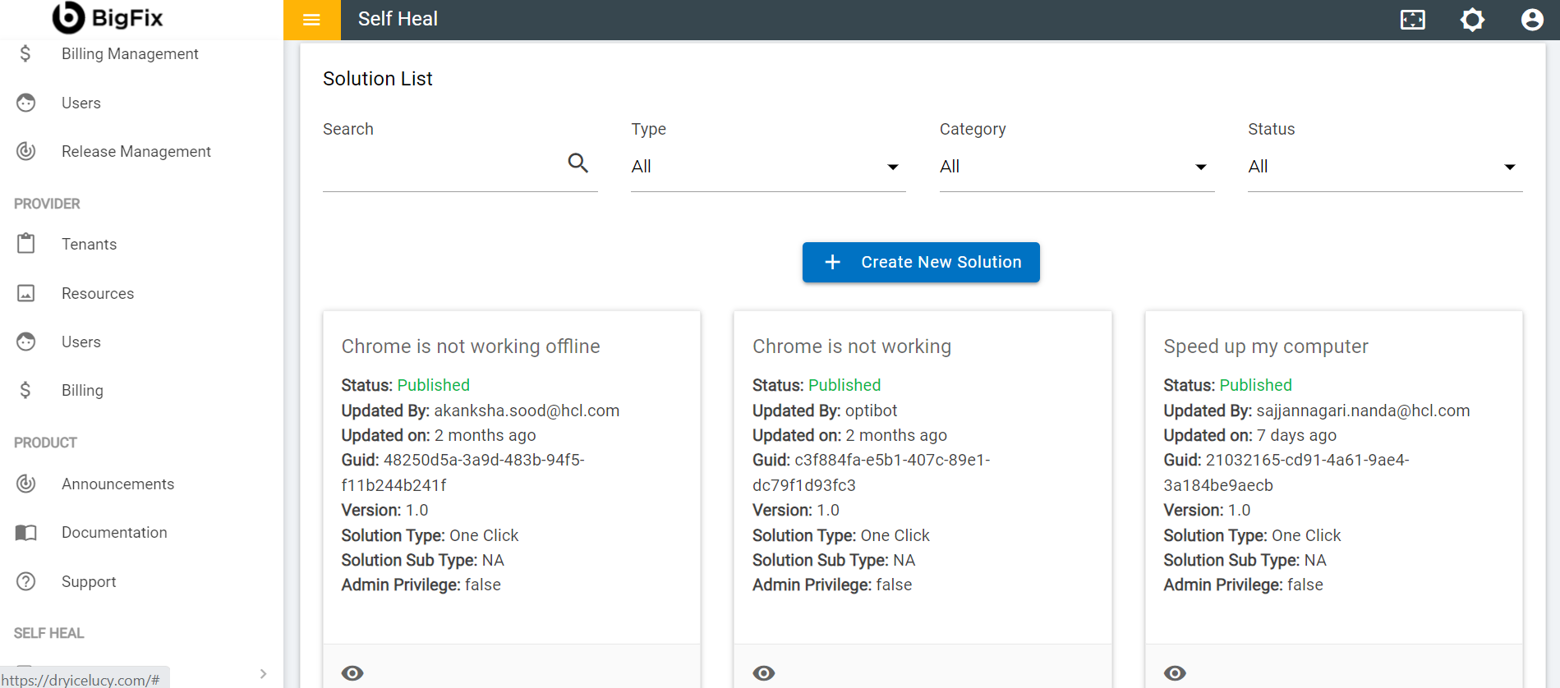
Task: Click the Support question mark icon
Action: (x=26, y=581)
